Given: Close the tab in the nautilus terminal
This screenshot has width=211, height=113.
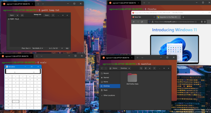Looking at the screenshot, I should tap(132, 58).
